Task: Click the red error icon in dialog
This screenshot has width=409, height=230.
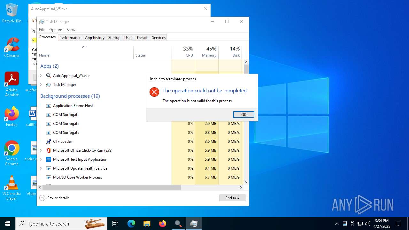Action: pos(154,92)
